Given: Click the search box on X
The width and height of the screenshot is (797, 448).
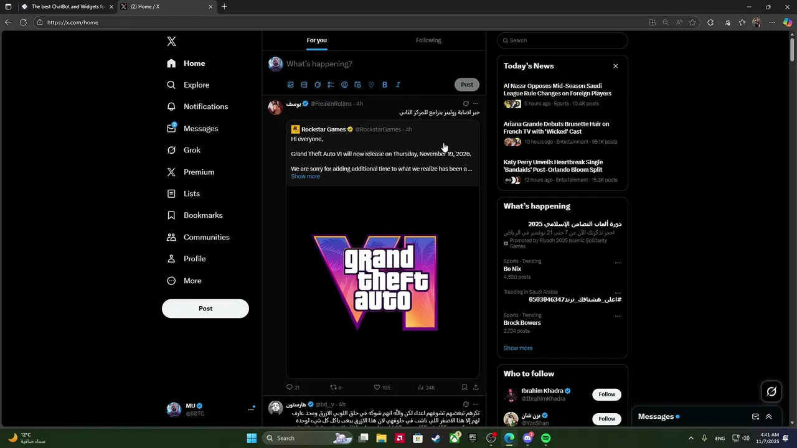Looking at the screenshot, I should click(563, 40).
